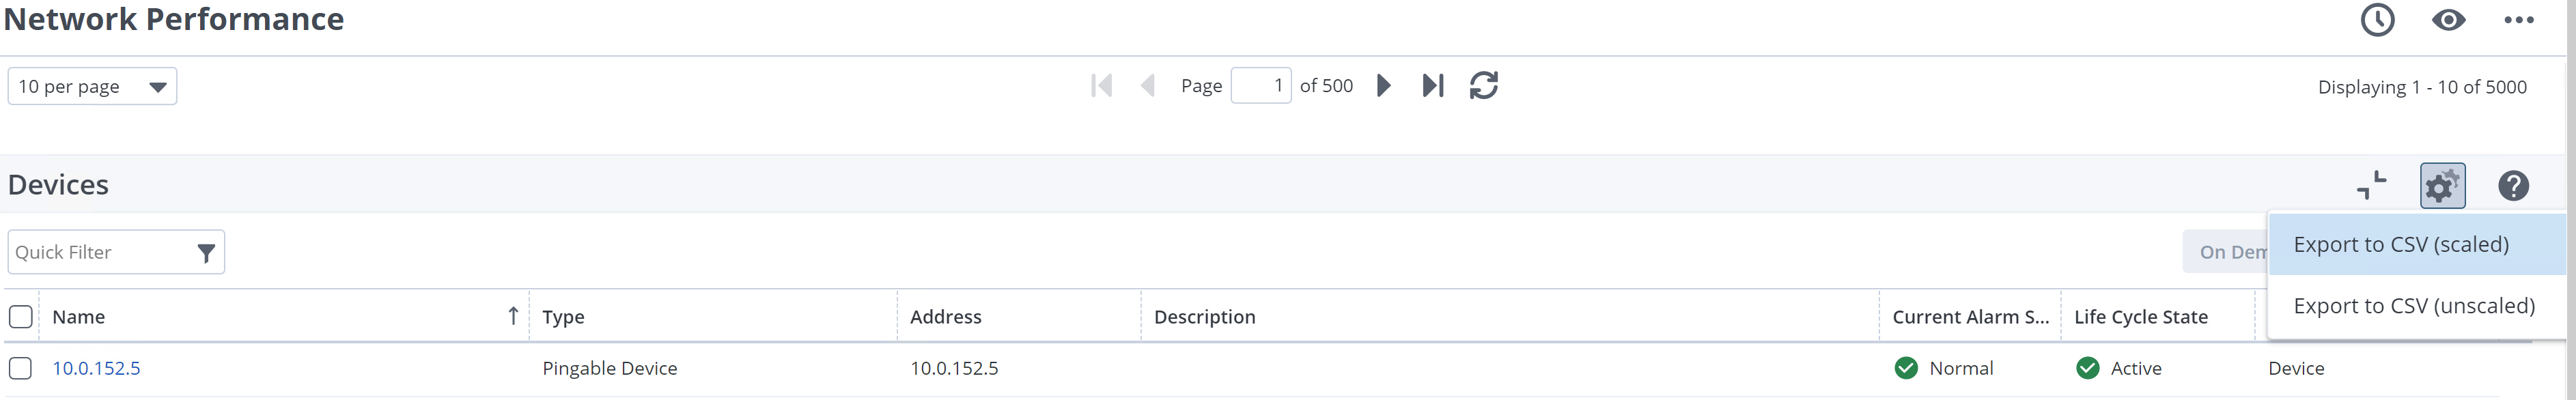Open Devices help question mark

(x=2513, y=186)
